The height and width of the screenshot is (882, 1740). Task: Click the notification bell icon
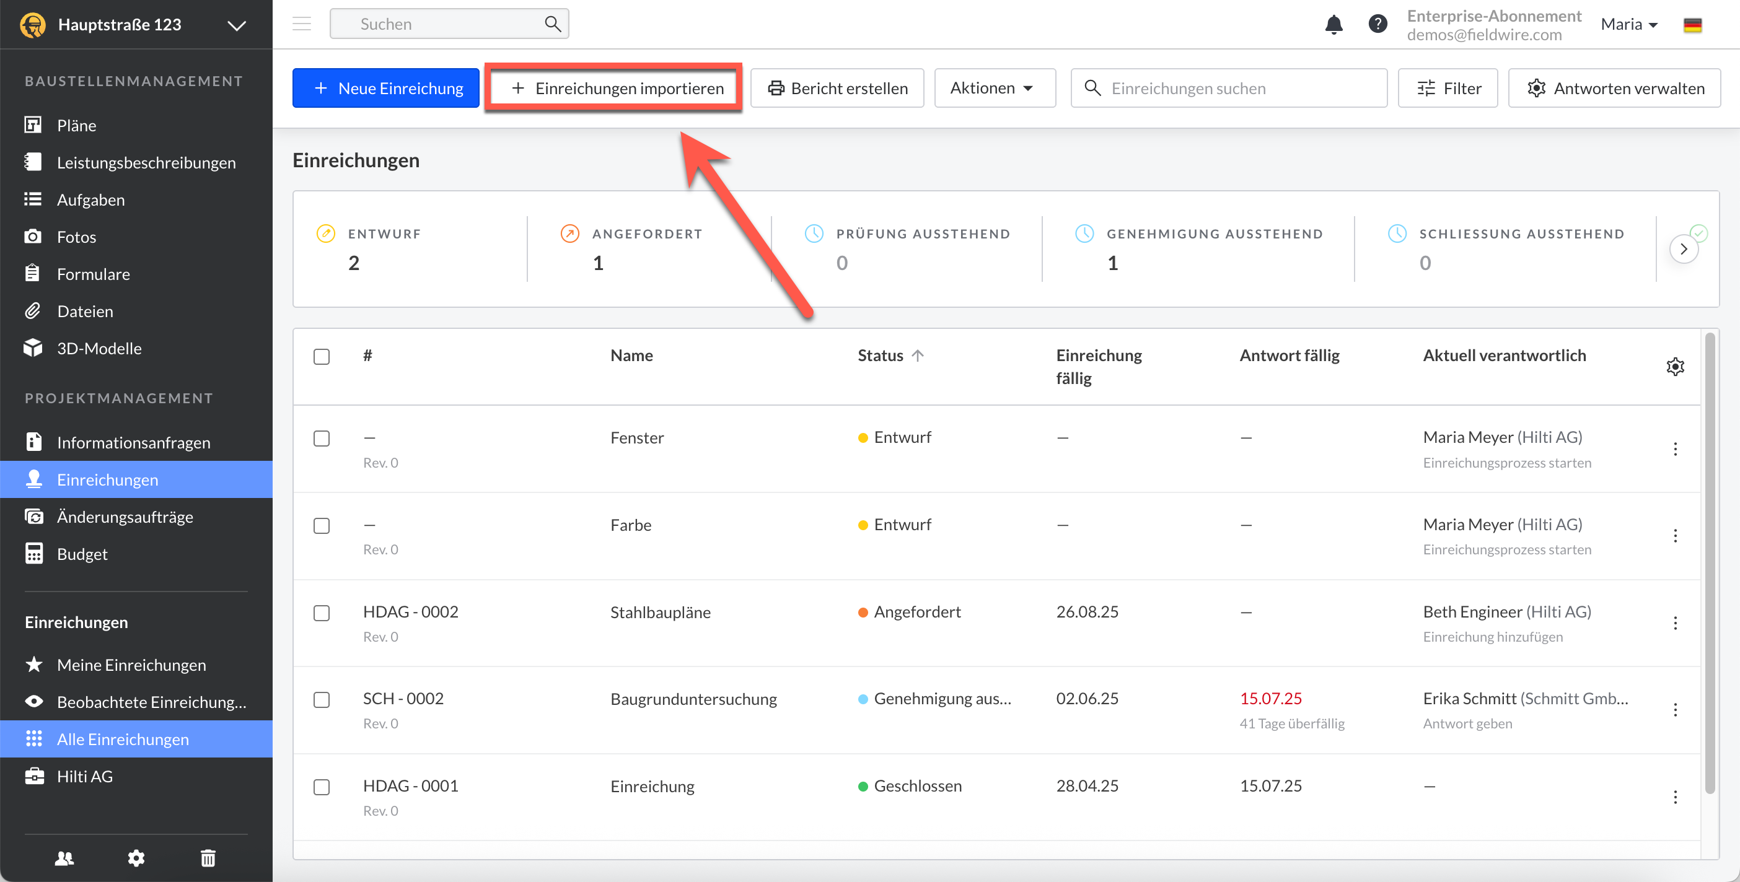pyautogui.click(x=1334, y=24)
